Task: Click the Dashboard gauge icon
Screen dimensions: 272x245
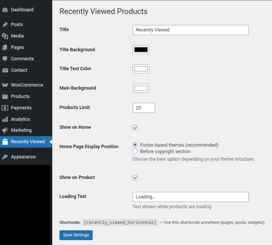Action: point(5,10)
